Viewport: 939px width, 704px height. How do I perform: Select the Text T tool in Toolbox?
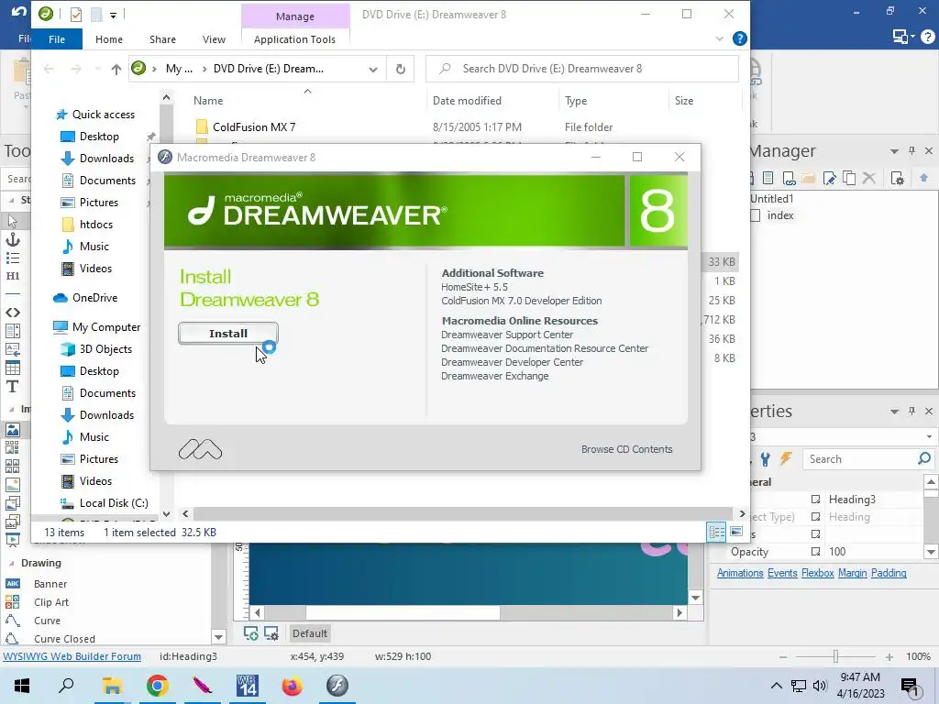tap(13, 386)
